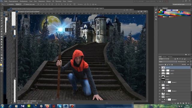Hide the Кривые 3 adjustment layer

pyautogui.click(x=160, y=100)
